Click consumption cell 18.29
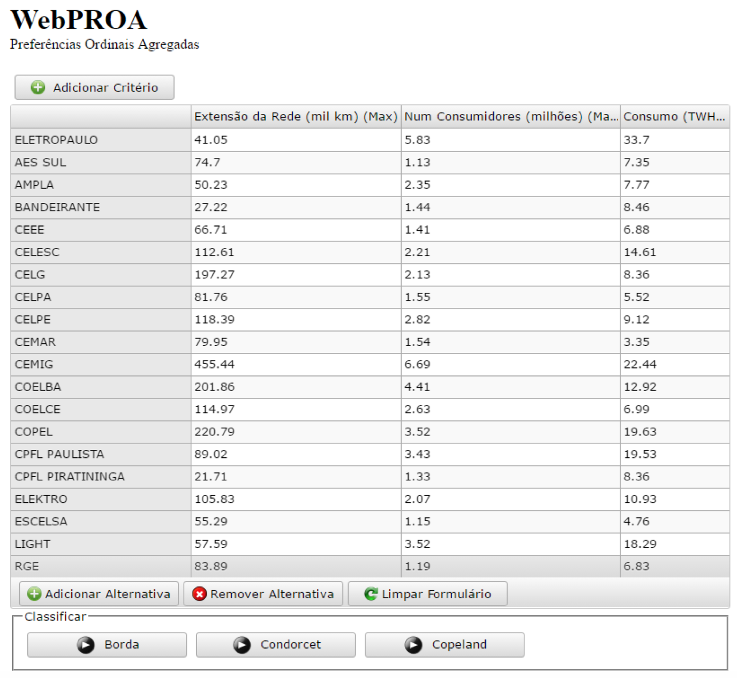This screenshot has width=737, height=678. point(675,545)
